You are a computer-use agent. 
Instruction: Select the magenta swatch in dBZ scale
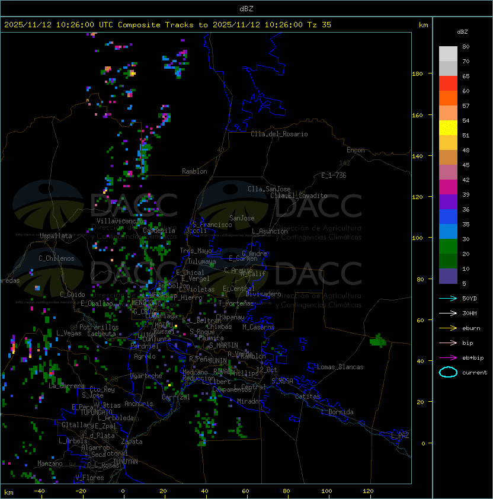point(448,187)
